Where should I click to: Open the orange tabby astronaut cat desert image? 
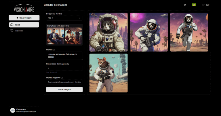tap(108, 73)
